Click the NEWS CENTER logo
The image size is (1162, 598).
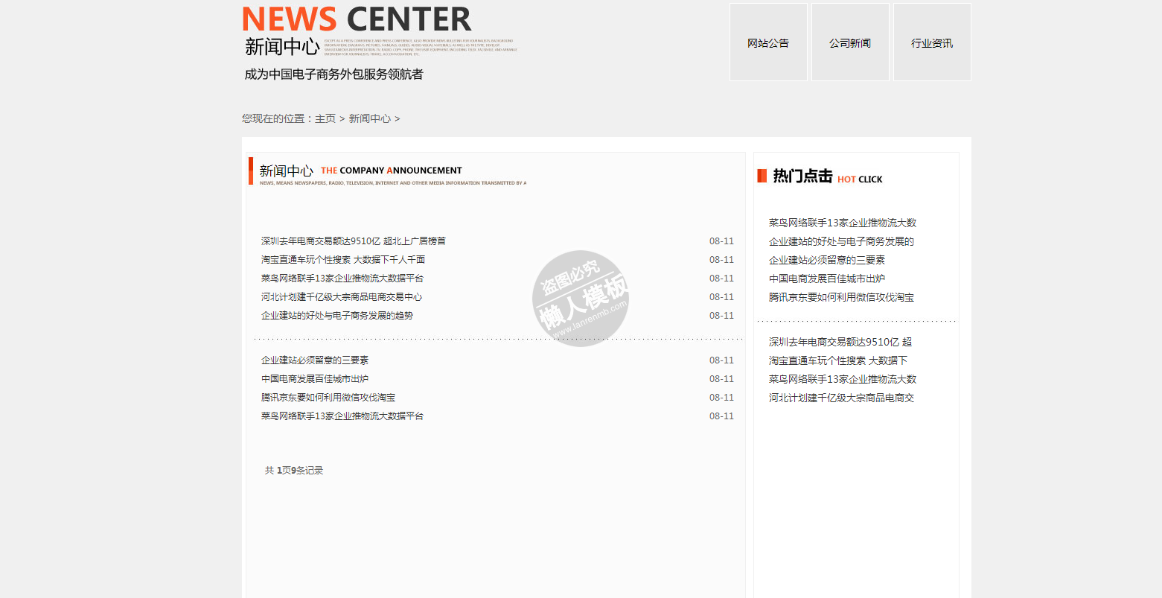point(357,20)
